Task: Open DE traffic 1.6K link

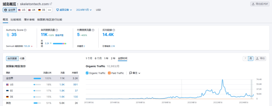Action: [x=62, y=97]
